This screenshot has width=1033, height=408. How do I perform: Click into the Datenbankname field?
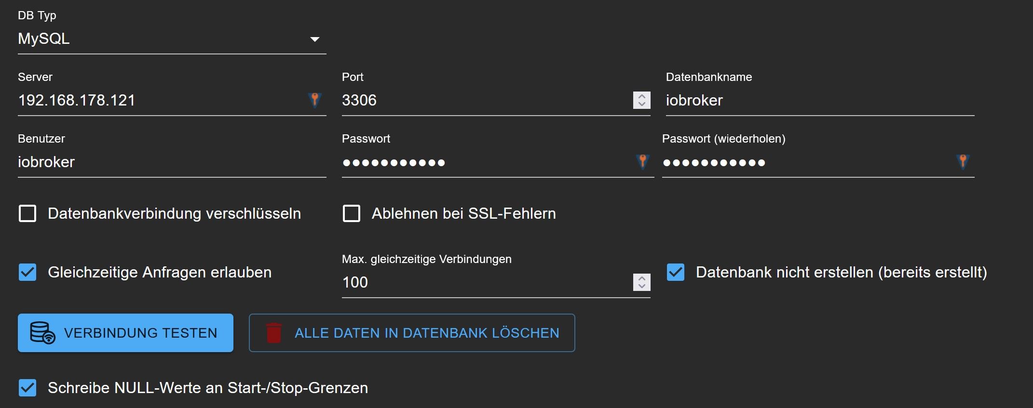click(820, 100)
